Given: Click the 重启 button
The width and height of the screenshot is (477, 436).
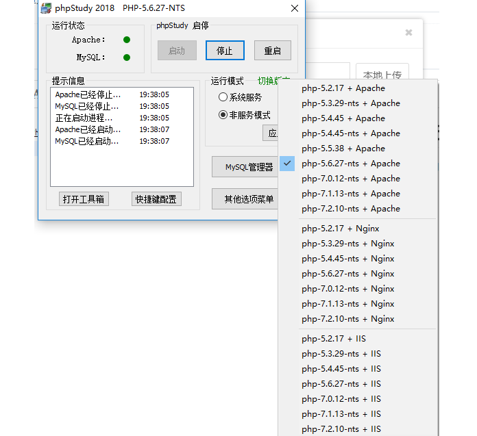Looking at the screenshot, I should coord(273,51).
